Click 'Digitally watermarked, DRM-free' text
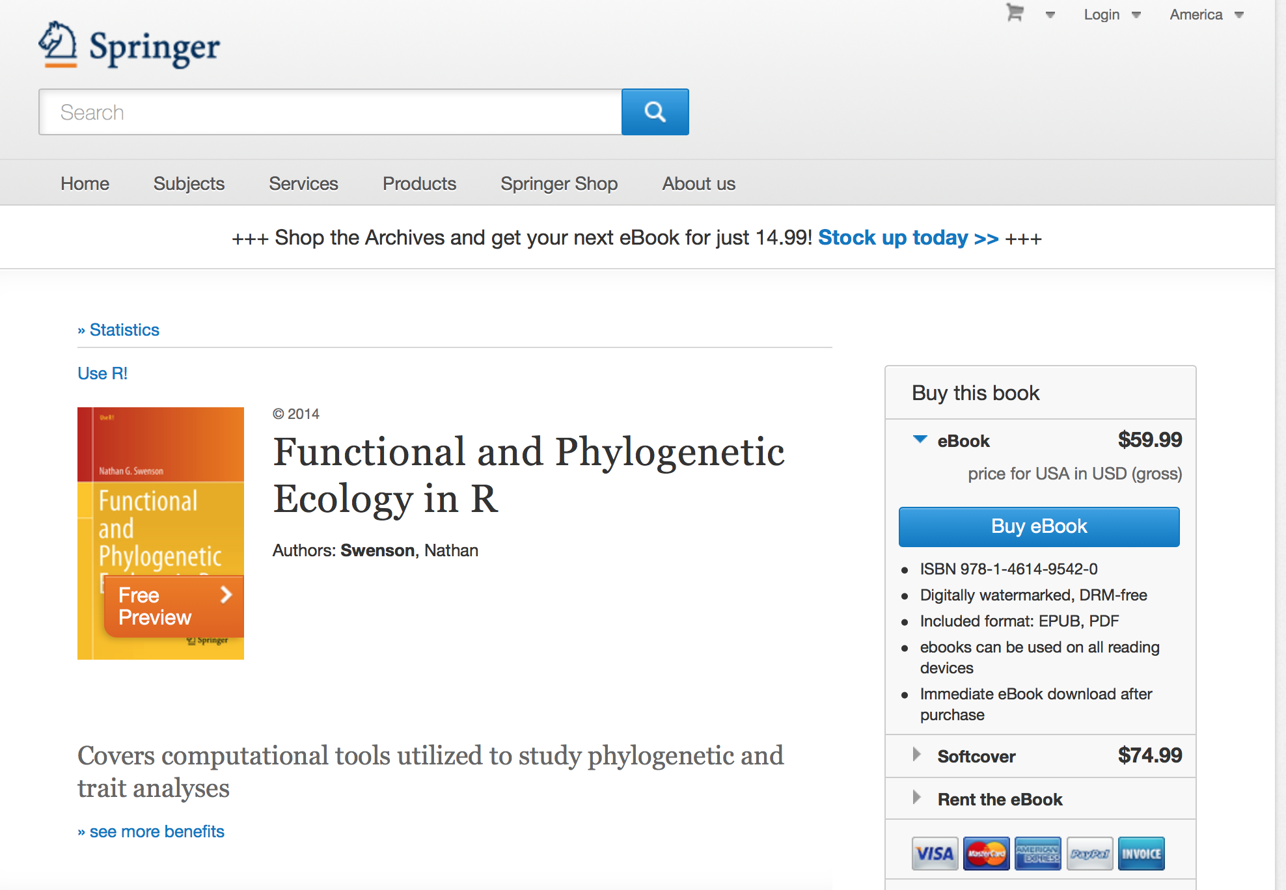This screenshot has width=1286, height=890. [x=1033, y=595]
